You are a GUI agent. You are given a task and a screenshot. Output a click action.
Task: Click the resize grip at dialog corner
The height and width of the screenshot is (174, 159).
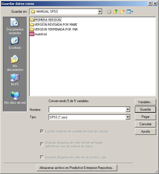[x=156, y=171]
